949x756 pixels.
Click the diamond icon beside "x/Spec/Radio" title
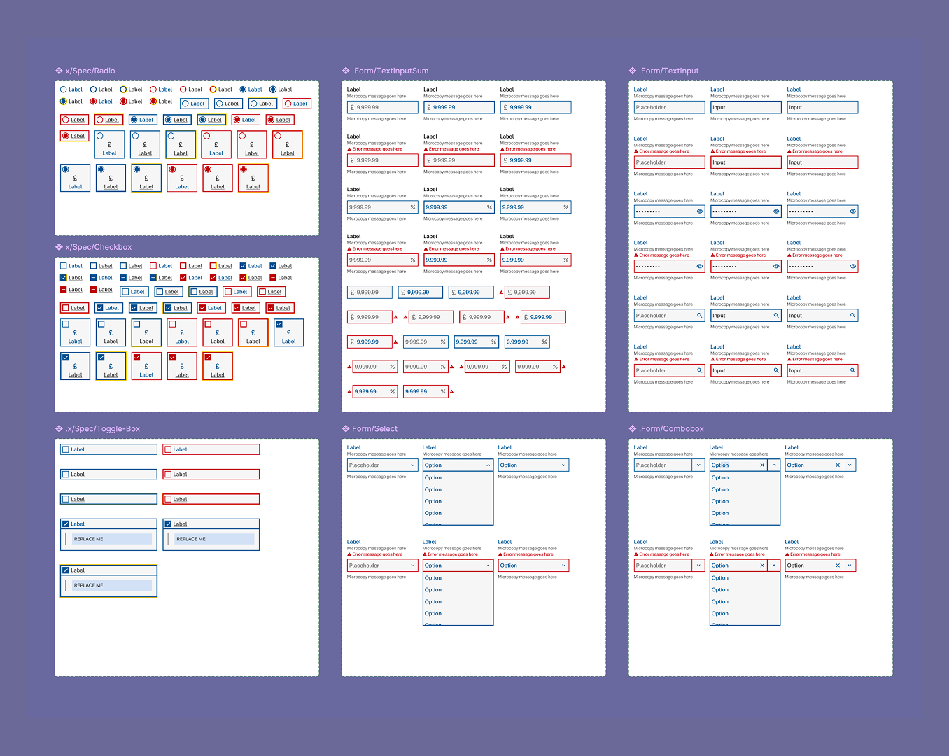pyautogui.click(x=58, y=70)
